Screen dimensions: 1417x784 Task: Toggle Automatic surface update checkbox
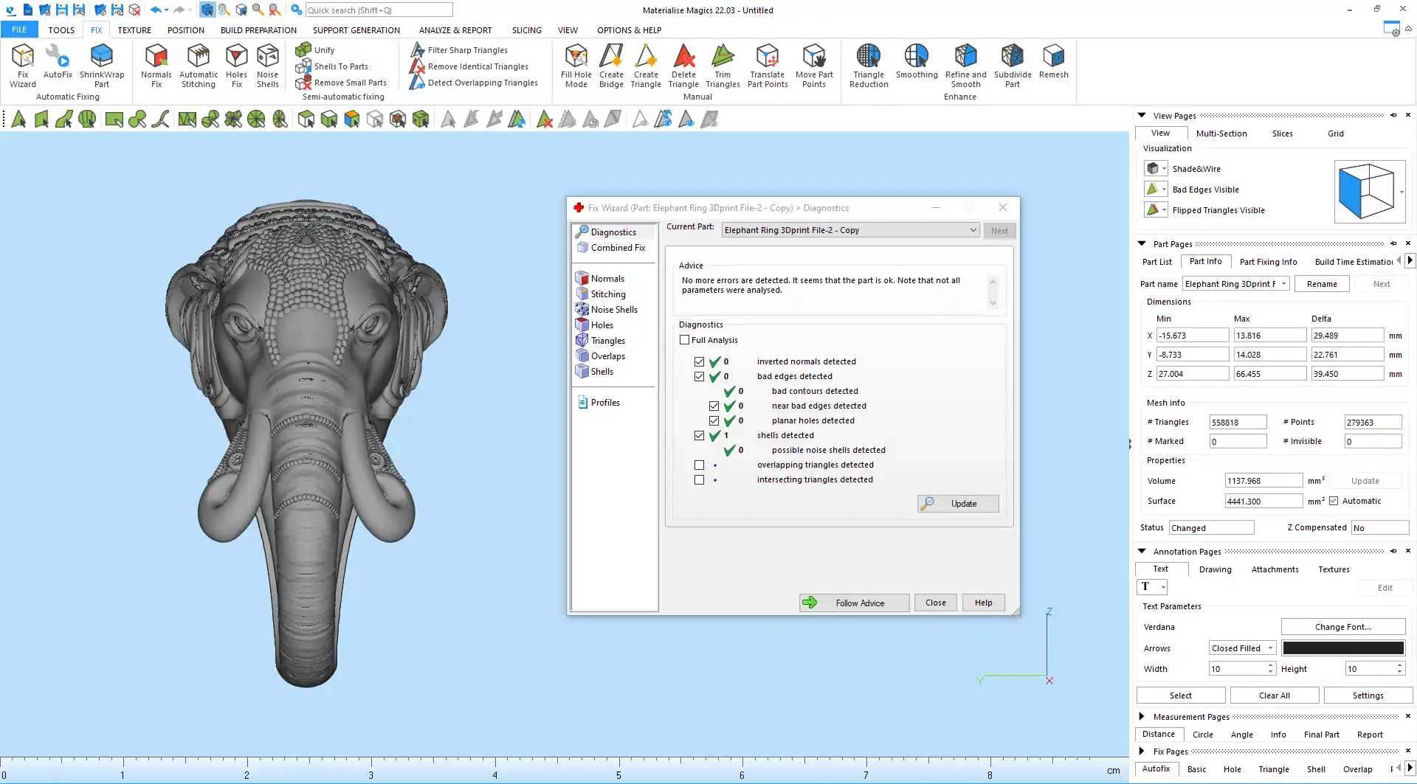coord(1334,501)
